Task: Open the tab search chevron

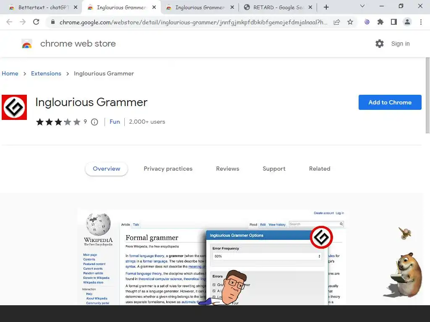Action: click(x=362, y=6)
